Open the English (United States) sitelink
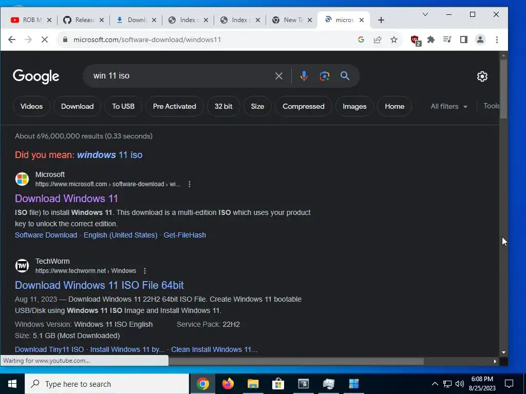Viewport: 526px width, 394px height. click(120, 235)
